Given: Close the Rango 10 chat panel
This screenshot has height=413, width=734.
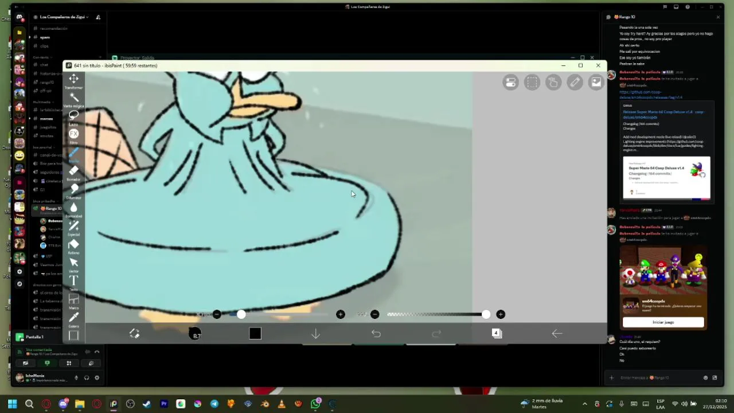Looking at the screenshot, I should coord(718,17).
